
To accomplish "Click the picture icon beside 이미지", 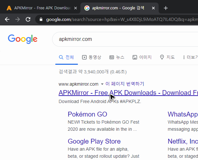I will (x=134, y=57).
